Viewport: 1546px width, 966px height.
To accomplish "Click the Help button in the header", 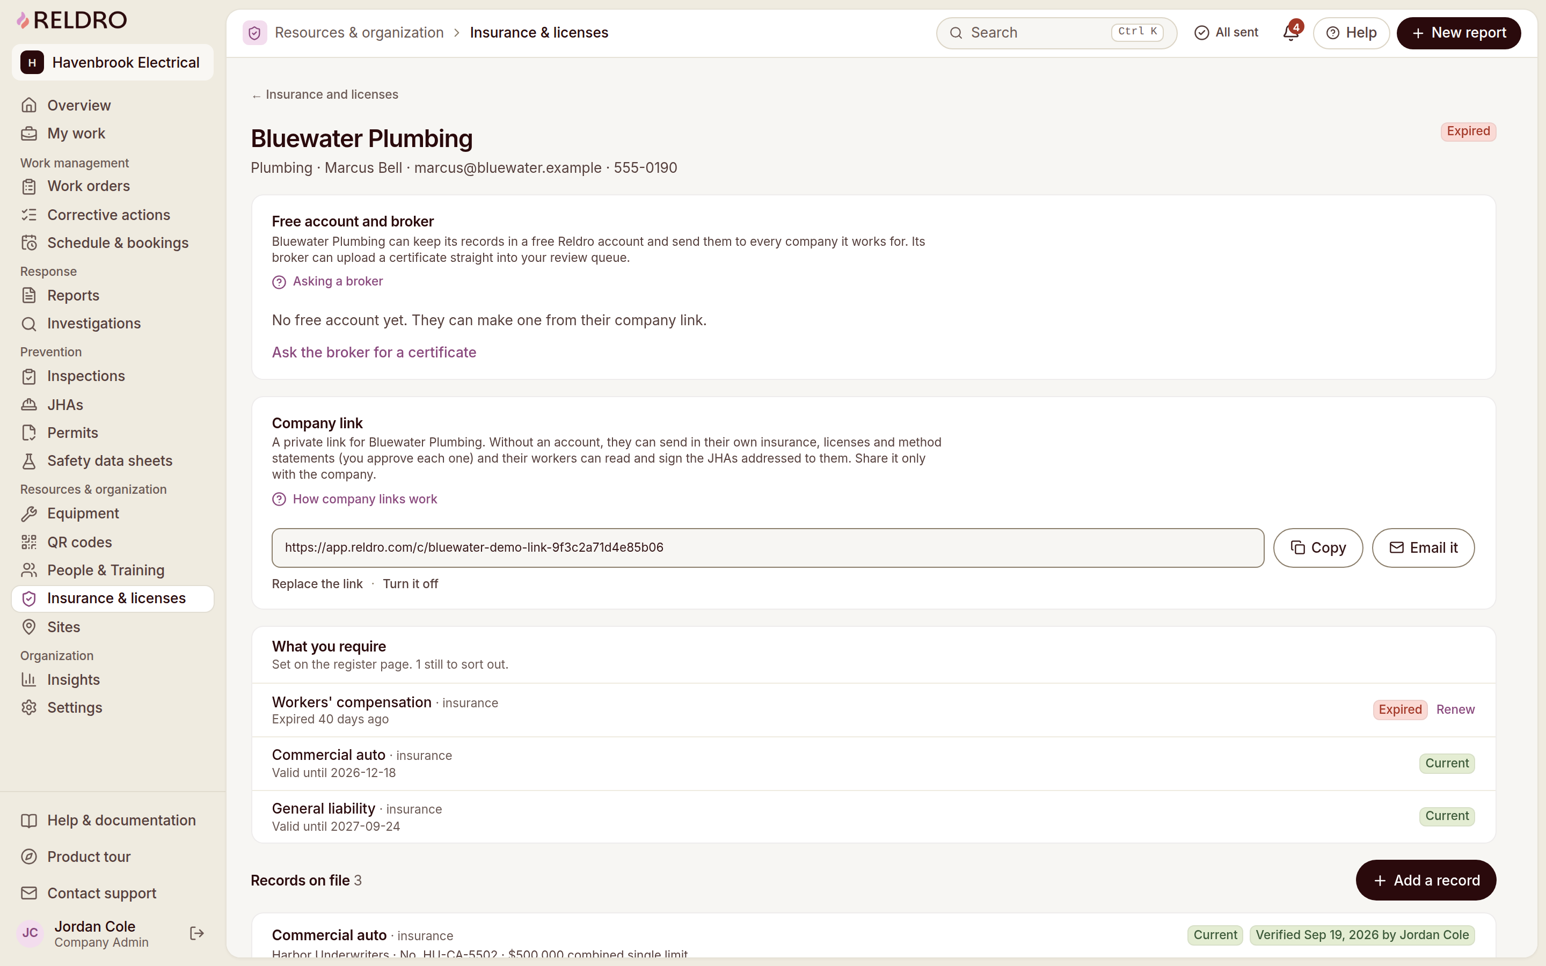I will tap(1351, 33).
